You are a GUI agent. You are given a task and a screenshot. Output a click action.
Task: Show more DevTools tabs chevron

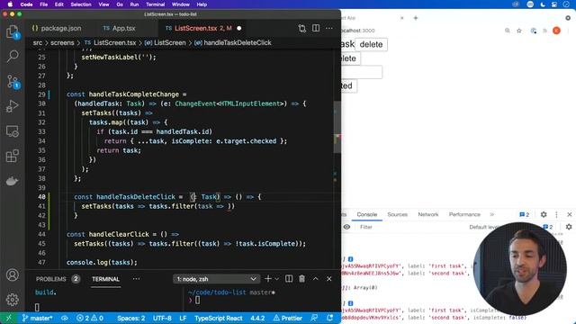click(x=491, y=214)
